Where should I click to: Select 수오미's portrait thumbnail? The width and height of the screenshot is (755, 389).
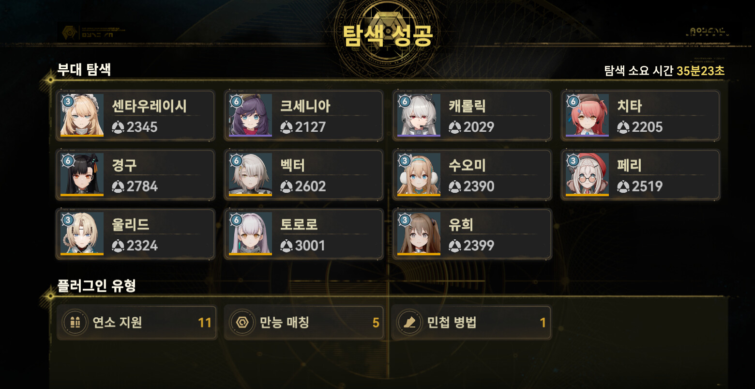[419, 174]
